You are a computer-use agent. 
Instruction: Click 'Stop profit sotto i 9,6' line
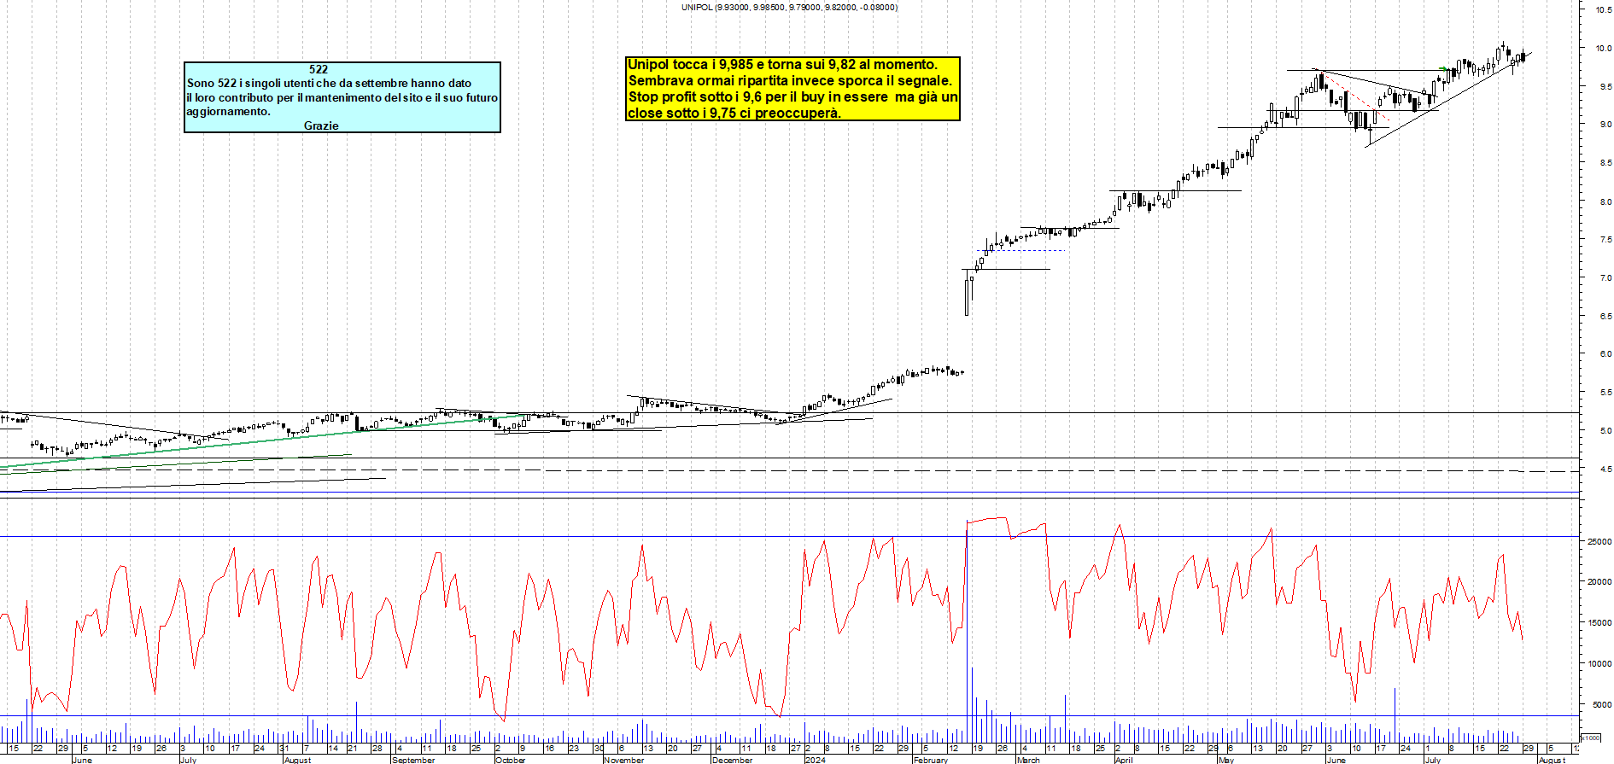tap(793, 97)
